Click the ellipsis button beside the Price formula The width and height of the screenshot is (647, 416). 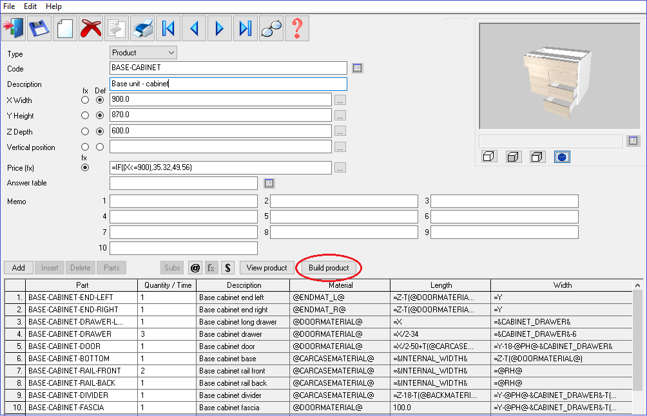click(340, 168)
